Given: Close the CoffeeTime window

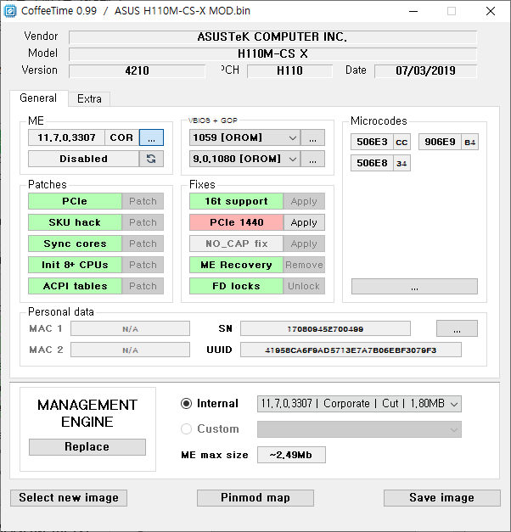Looking at the screenshot, I should [x=491, y=11].
